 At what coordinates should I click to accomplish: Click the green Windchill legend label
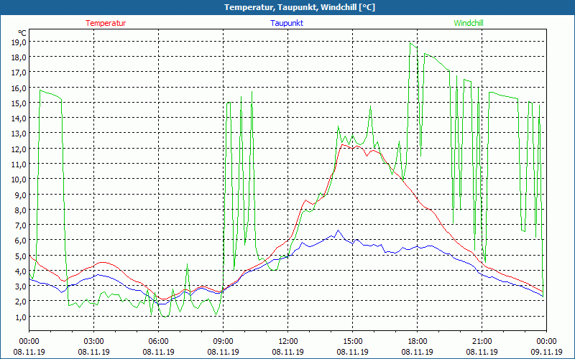coord(469,23)
